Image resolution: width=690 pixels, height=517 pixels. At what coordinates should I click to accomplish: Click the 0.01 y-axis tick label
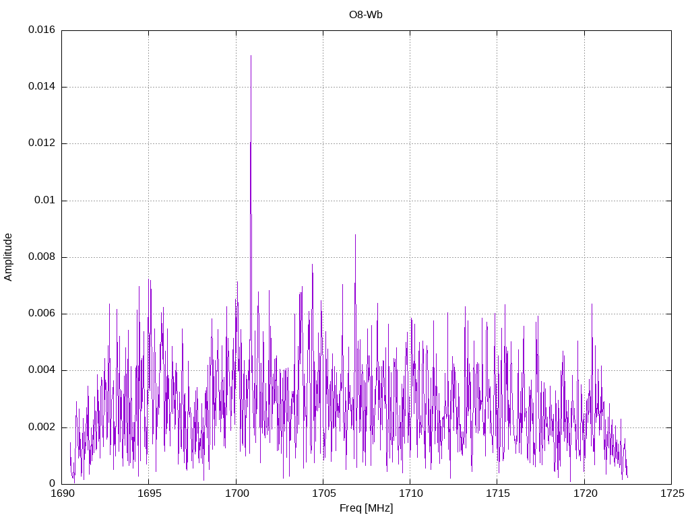(x=45, y=201)
